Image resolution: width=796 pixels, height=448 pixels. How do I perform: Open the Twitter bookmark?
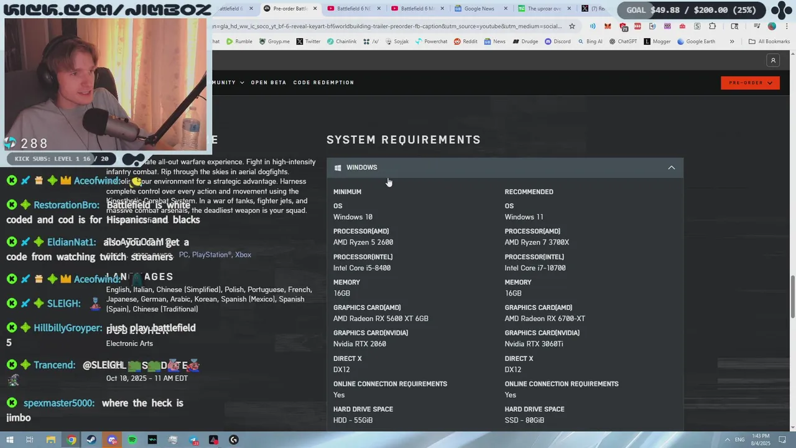point(308,42)
